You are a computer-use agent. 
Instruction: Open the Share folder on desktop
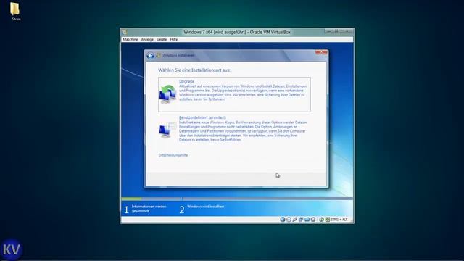(15, 12)
